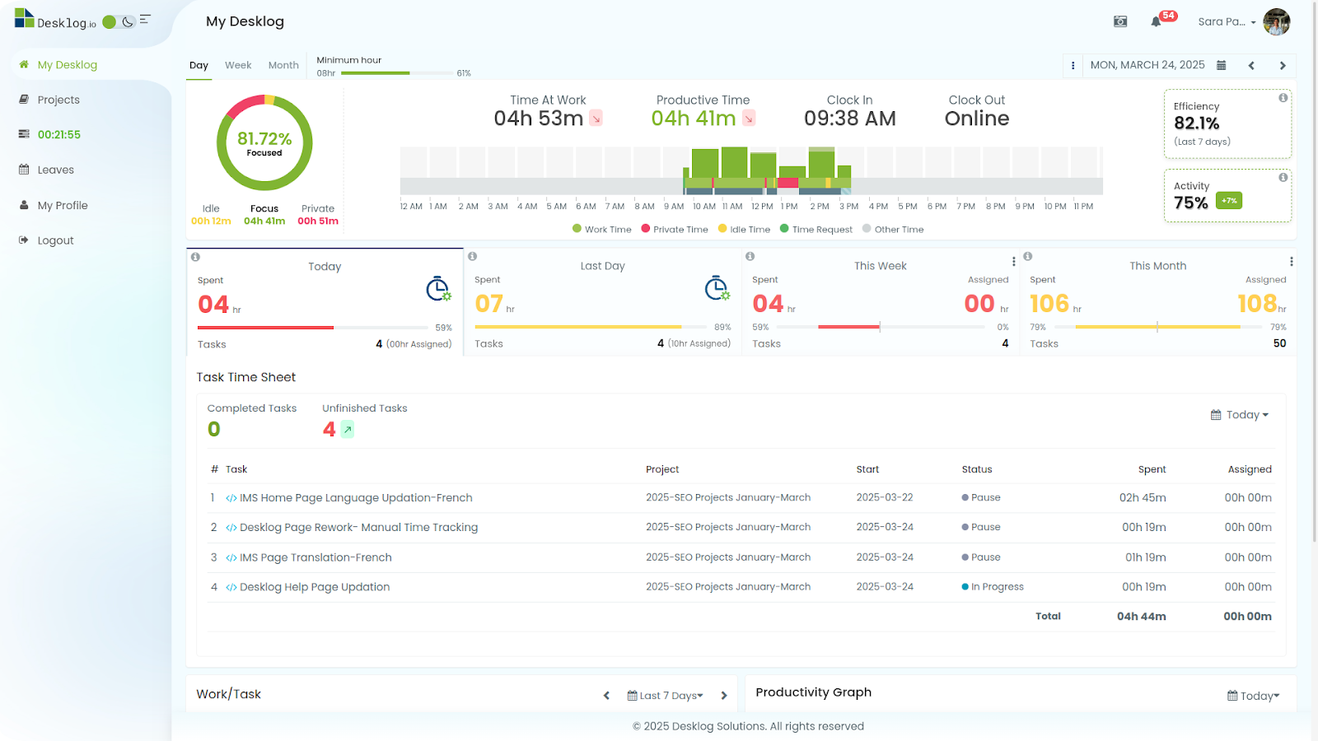Toggle Other Time legend item
Screen dimensions: 1318x741
coord(893,230)
